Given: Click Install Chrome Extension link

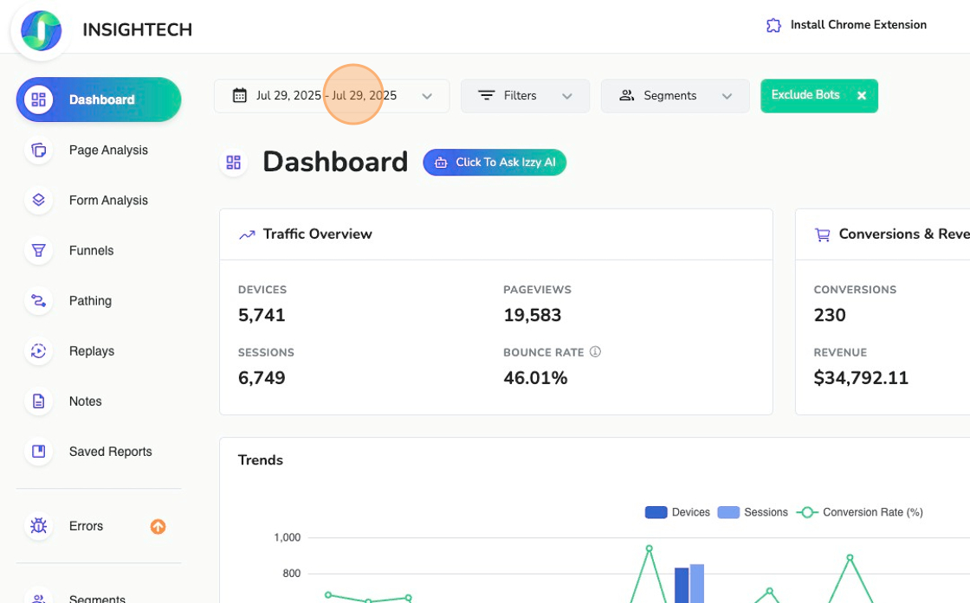Looking at the screenshot, I should coord(858,25).
